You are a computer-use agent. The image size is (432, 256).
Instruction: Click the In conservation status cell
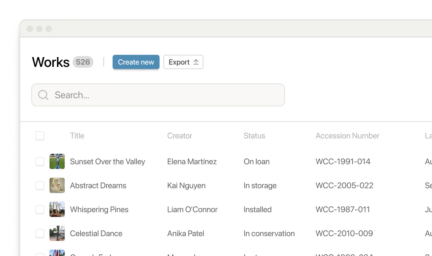point(269,233)
